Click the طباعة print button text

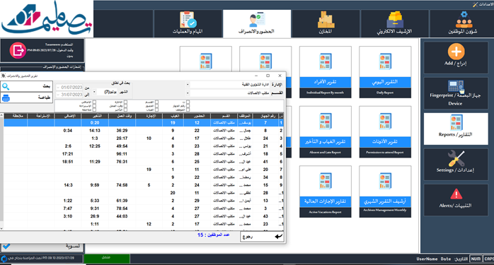44,98
